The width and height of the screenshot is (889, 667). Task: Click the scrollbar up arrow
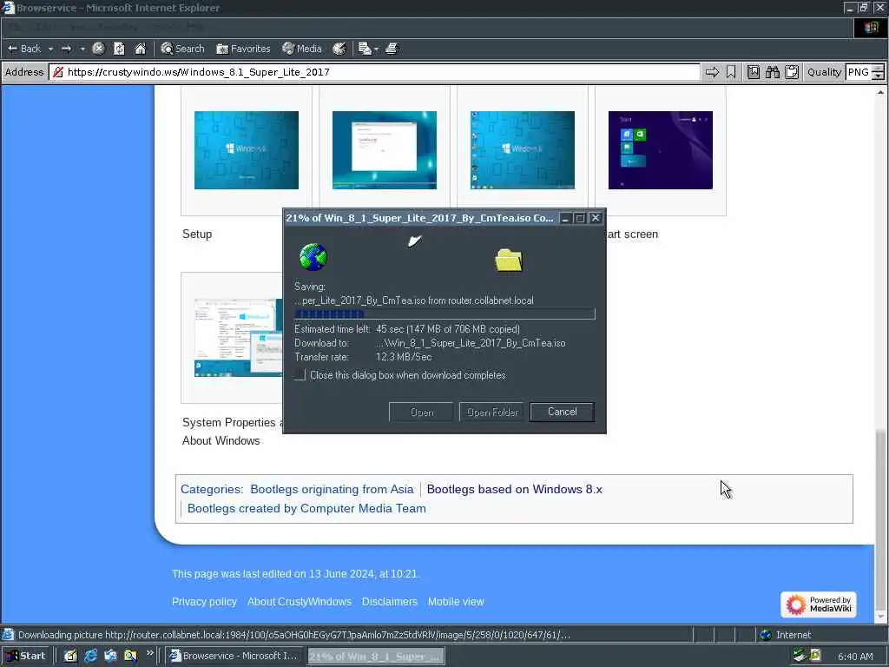coord(880,92)
